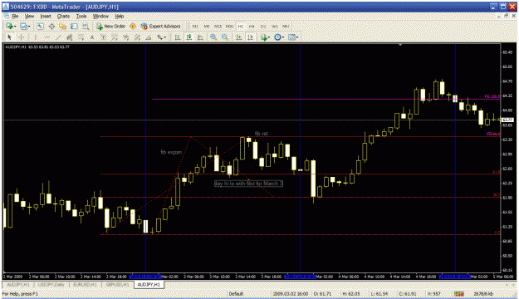Select the M15 timeframe button
The height and width of the screenshot is (299, 519).
pos(218,26)
